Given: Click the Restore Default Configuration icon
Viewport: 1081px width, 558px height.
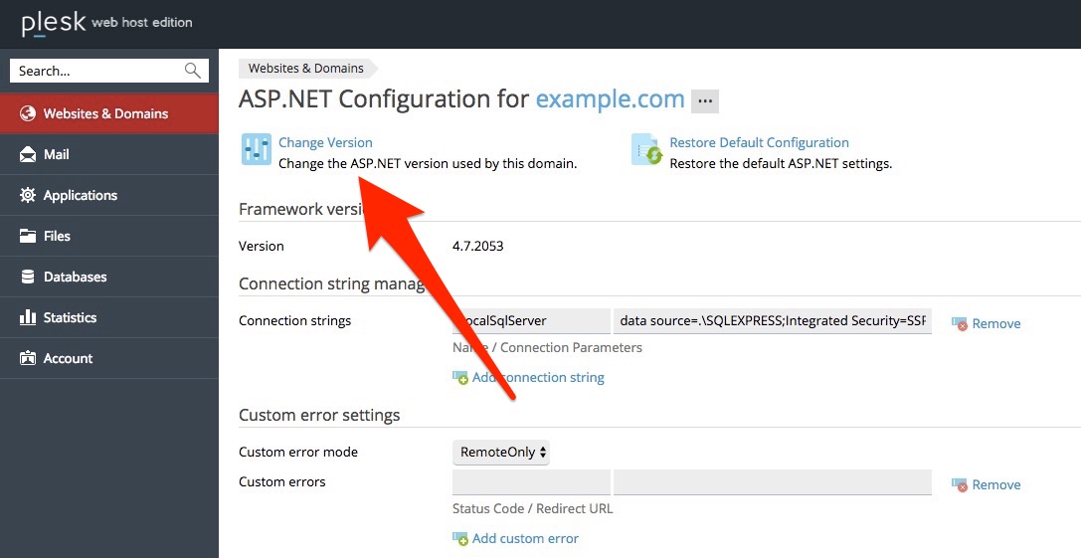Looking at the screenshot, I should tap(646, 149).
